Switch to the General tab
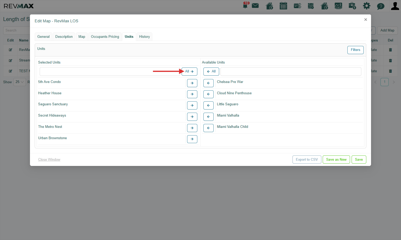This screenshot has width=401, height=240. coord(43,37)
